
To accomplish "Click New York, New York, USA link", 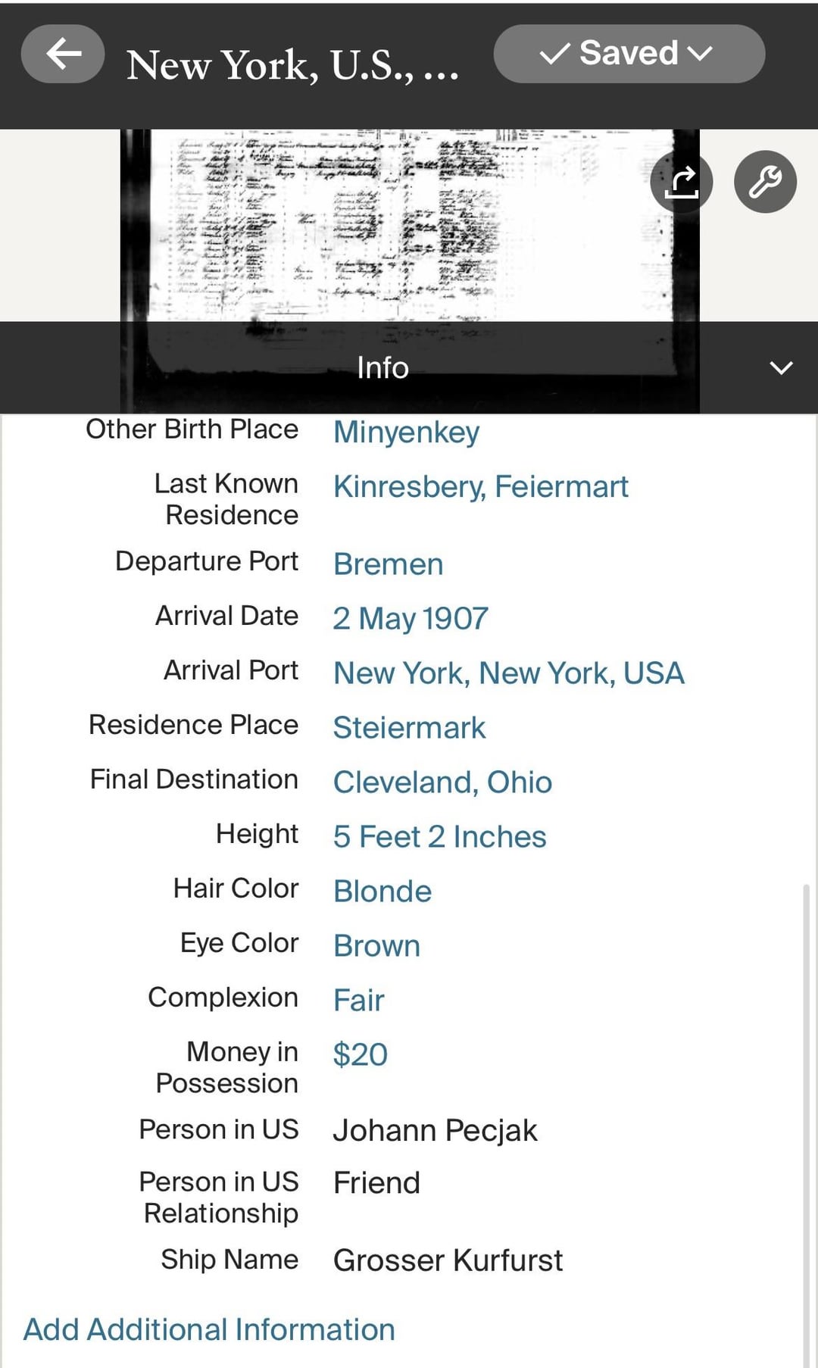I will [509, 673].
